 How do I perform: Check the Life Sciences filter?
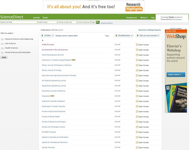tap(2, 44)
